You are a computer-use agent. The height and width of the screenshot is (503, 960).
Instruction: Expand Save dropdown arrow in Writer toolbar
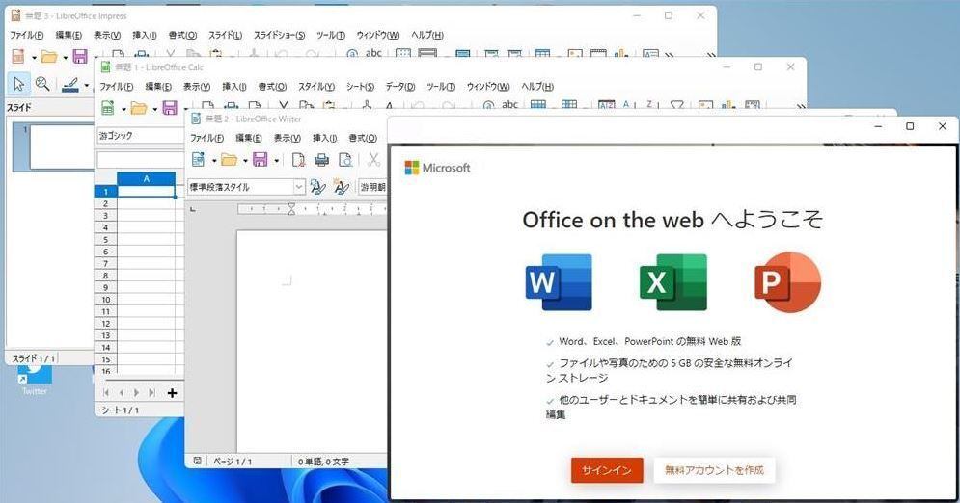click(276, 161)
